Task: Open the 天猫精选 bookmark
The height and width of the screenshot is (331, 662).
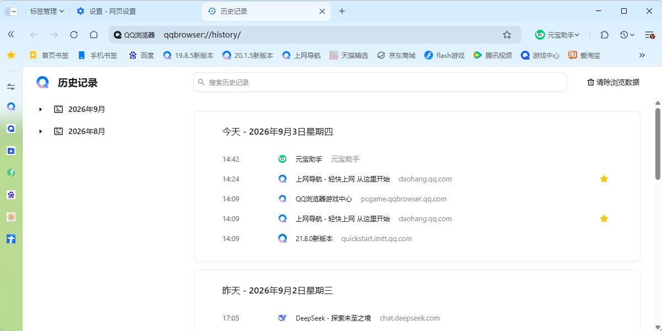Action: tap(349, 55)
